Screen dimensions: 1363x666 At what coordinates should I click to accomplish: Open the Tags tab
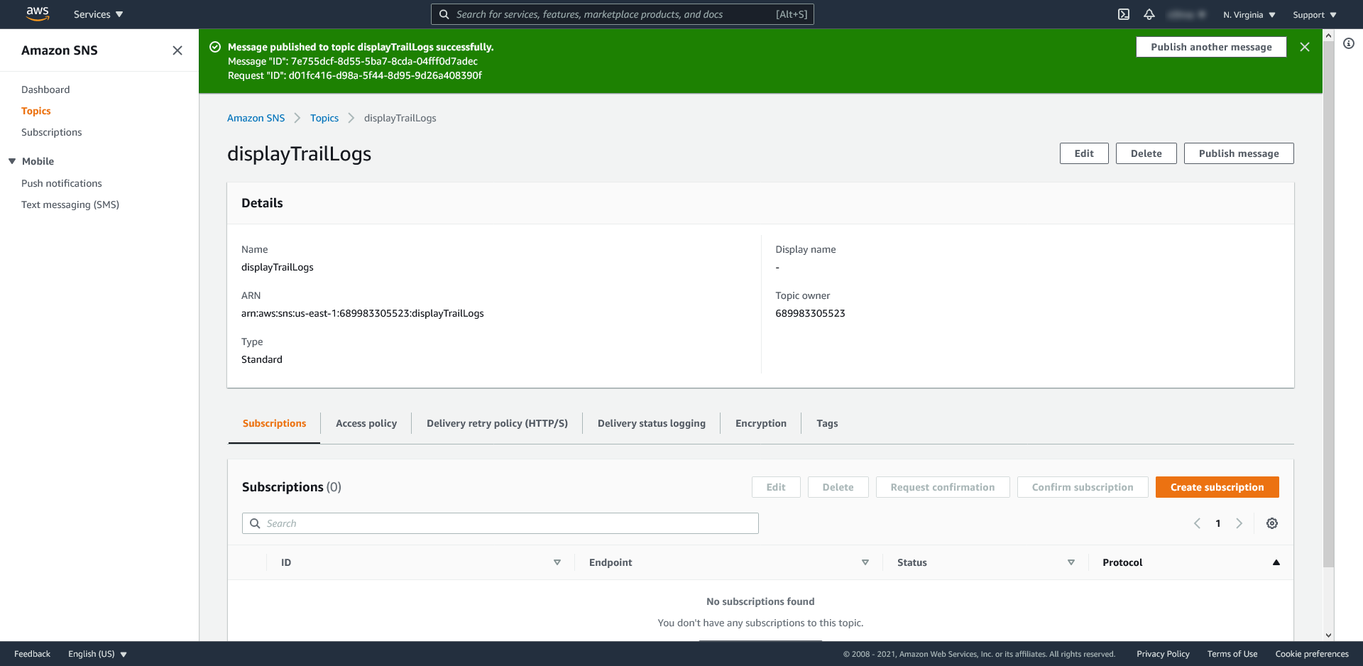(827, 423)
